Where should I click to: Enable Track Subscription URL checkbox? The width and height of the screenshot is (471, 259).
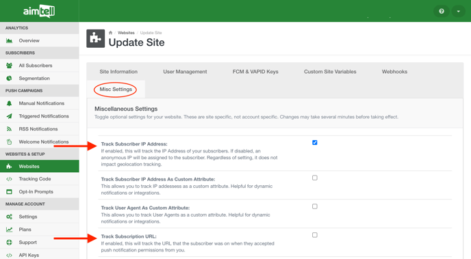[314, 235]
